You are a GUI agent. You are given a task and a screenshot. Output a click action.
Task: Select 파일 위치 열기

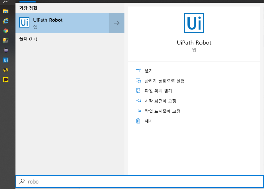[x=158, y=91]
